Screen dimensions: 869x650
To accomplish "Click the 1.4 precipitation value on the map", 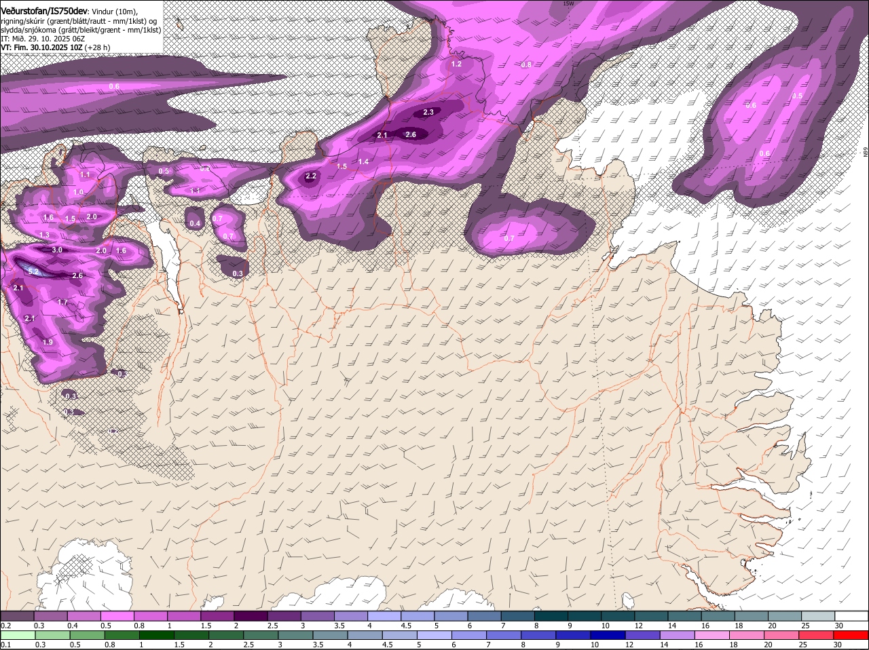I will pyautogui.click(x=364, y=161).
